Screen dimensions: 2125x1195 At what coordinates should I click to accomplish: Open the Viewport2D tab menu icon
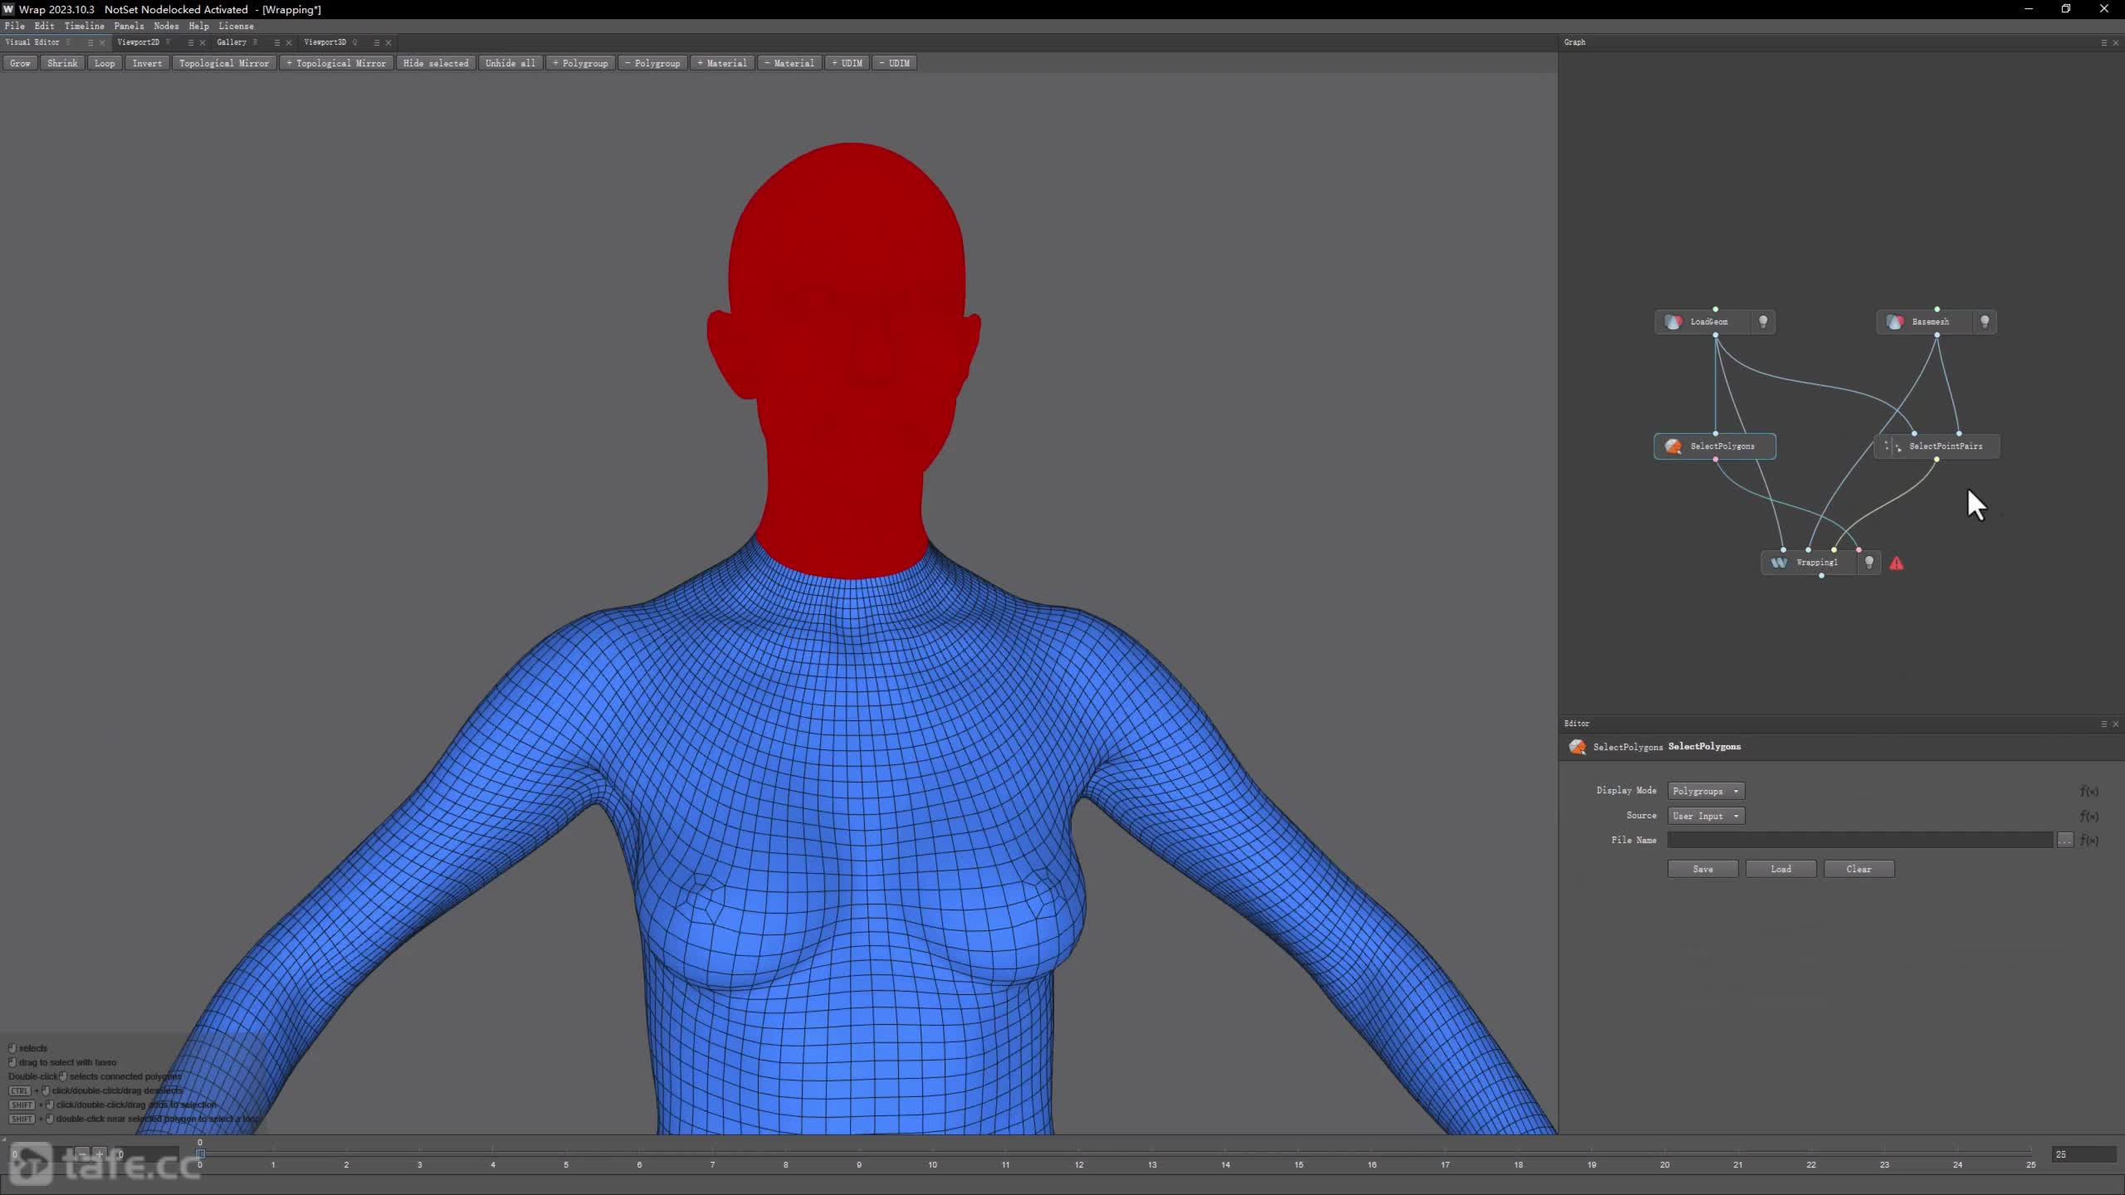point(191,42)
